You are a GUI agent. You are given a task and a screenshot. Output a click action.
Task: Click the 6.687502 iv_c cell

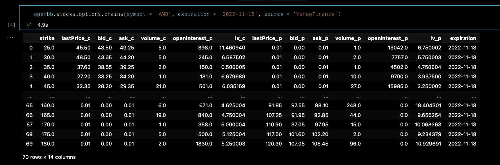point(233,57)
